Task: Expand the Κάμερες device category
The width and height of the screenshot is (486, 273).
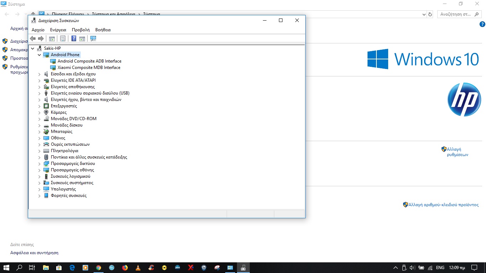Action: (x=39, y=112)
